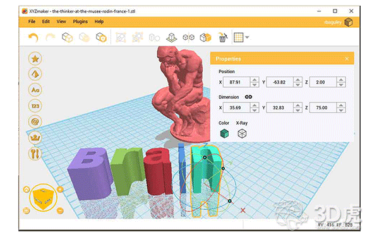The height and width of the screenshot is (237, 379).
Task: Open the star favorites sidebar tool
Action: [35, 59]
